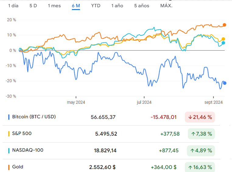Click the blue Bitcoin endpoint dot on chart

pos(225,83)
